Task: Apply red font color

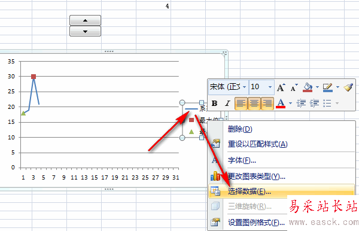Action: [281, 104]
